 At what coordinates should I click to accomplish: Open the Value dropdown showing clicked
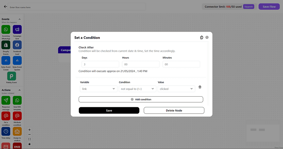click(176, 89)
